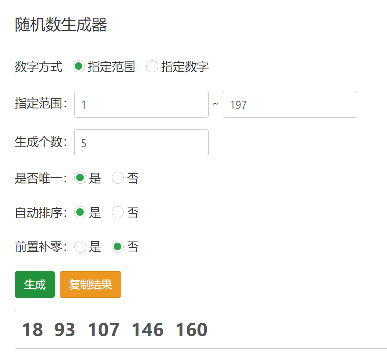The width and height of the screenshot is (387, 358).
Task: Click the 生成个数: label
Action: (x=41, y=142)
